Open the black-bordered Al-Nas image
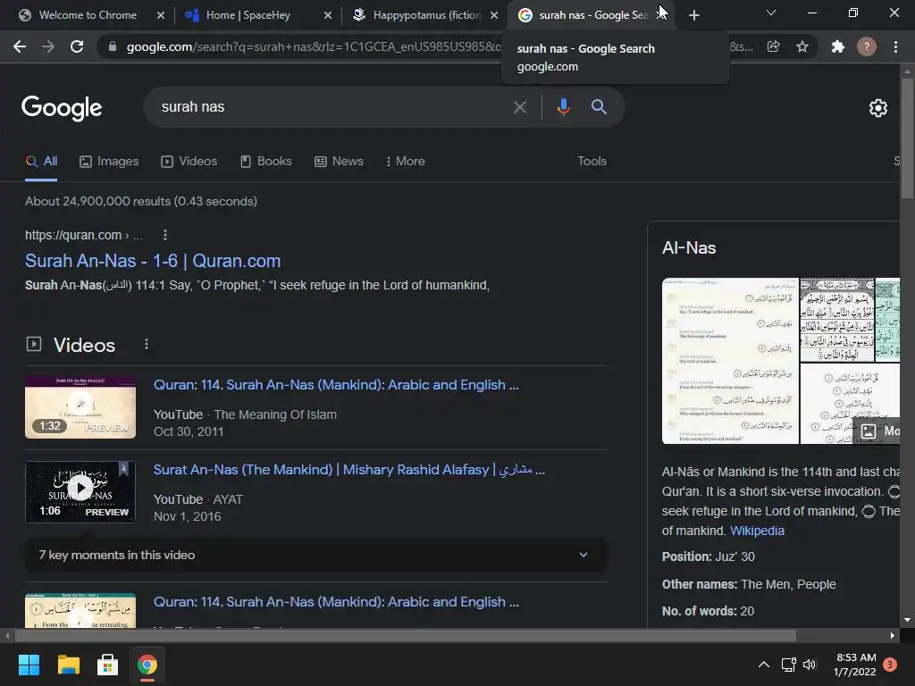915x686 pixels. coord(836,320)
